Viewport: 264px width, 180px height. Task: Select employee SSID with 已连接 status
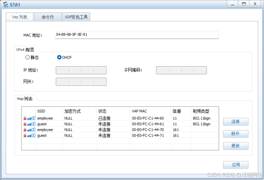click(x=45, y=118)
